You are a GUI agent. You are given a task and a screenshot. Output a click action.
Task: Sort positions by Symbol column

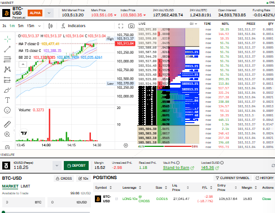click(103, 188)
